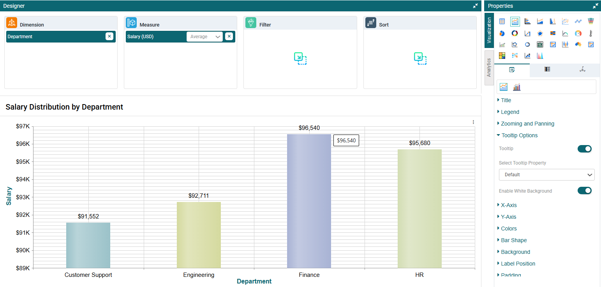This screenshot has width=601, height=287.
Task: Collapse the Tooltip Options section
Action: pos(519,135)
